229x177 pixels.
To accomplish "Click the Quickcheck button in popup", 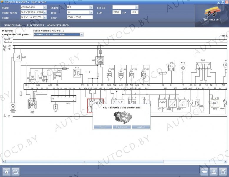I will (122, 127).
